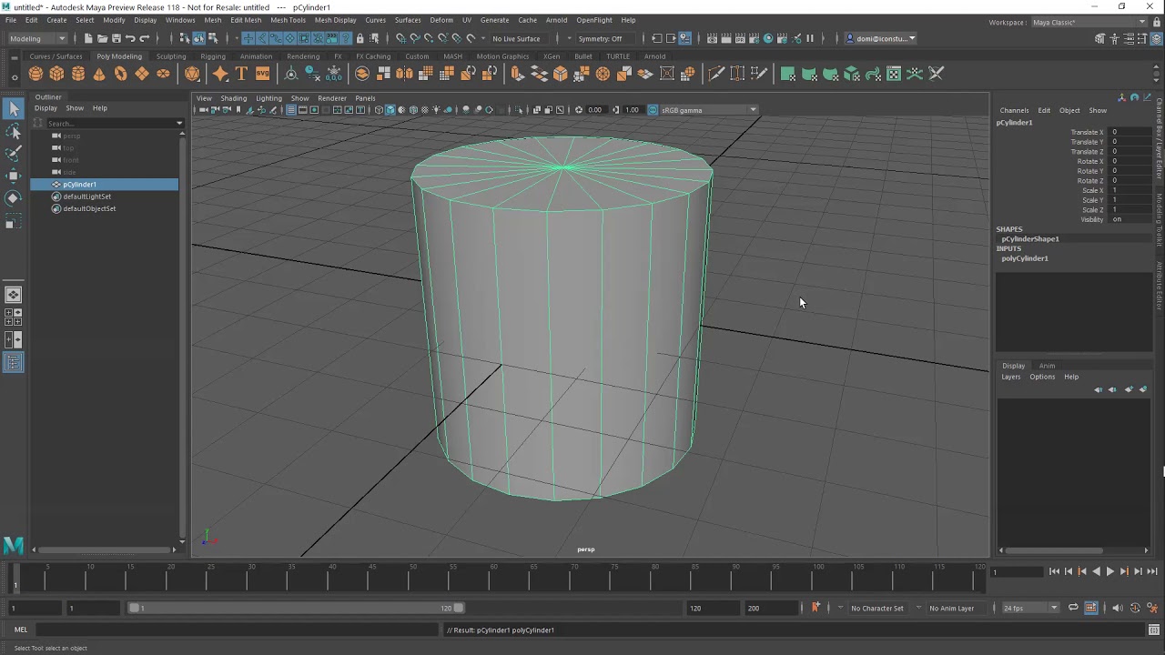Toggle select by component type mode
This screenshot has width=1165, height=655.
[213, 38]
